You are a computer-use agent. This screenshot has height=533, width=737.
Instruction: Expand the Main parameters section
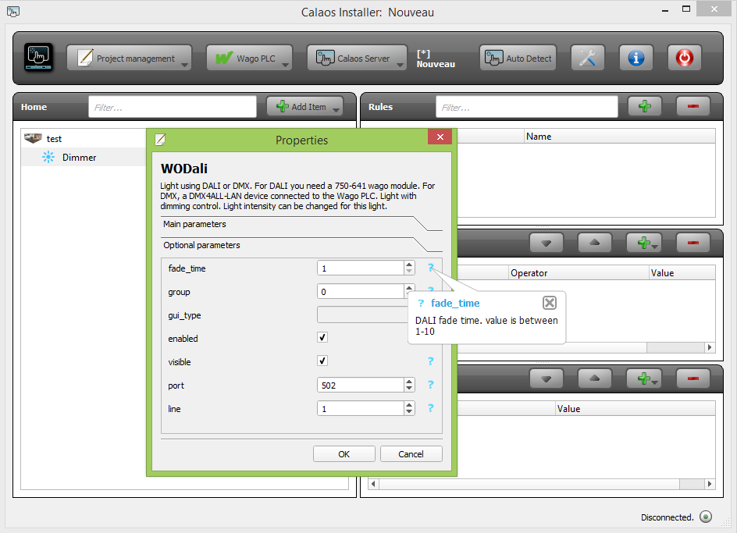pyautogui.click(x=301, y=224)
